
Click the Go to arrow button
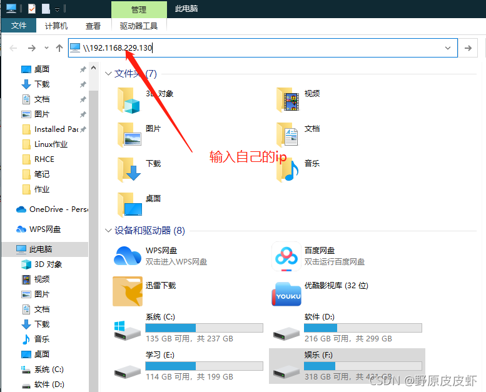click(x=468, y=48)
